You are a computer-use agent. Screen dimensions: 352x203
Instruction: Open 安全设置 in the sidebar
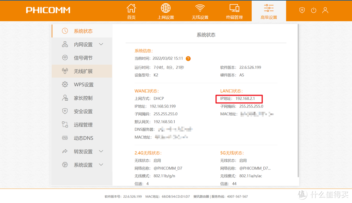click(83, 111)
